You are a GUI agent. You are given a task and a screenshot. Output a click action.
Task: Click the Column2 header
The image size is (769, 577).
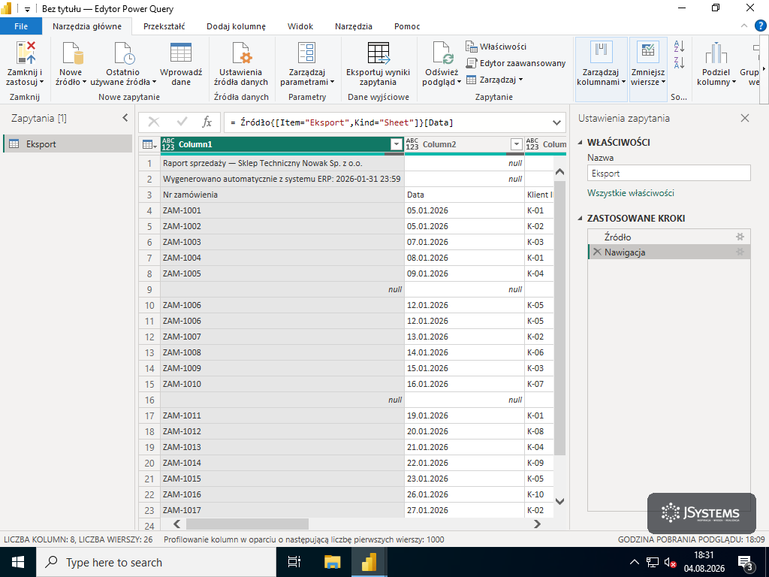click(x=464, y=144)
